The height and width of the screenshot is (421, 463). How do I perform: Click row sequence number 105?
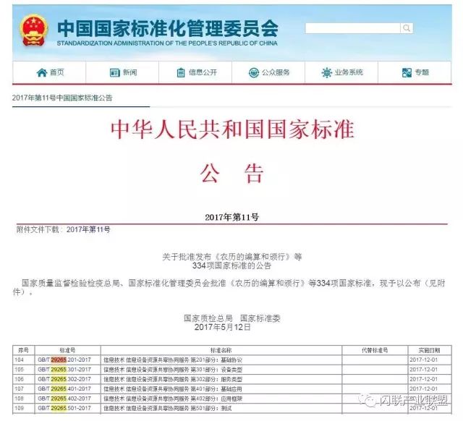pos(19,370)
